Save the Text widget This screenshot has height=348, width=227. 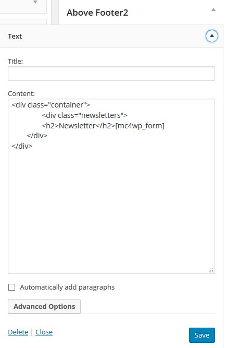(202, 335)
